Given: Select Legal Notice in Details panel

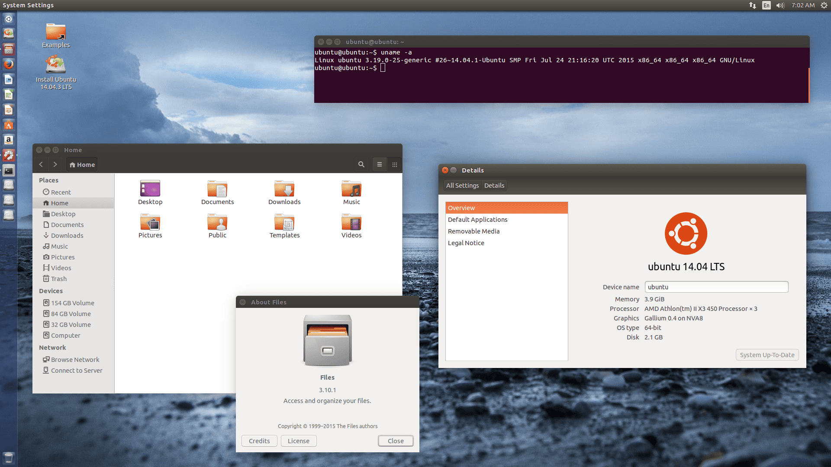Looking at the screenshot, I should coord(466,243).
